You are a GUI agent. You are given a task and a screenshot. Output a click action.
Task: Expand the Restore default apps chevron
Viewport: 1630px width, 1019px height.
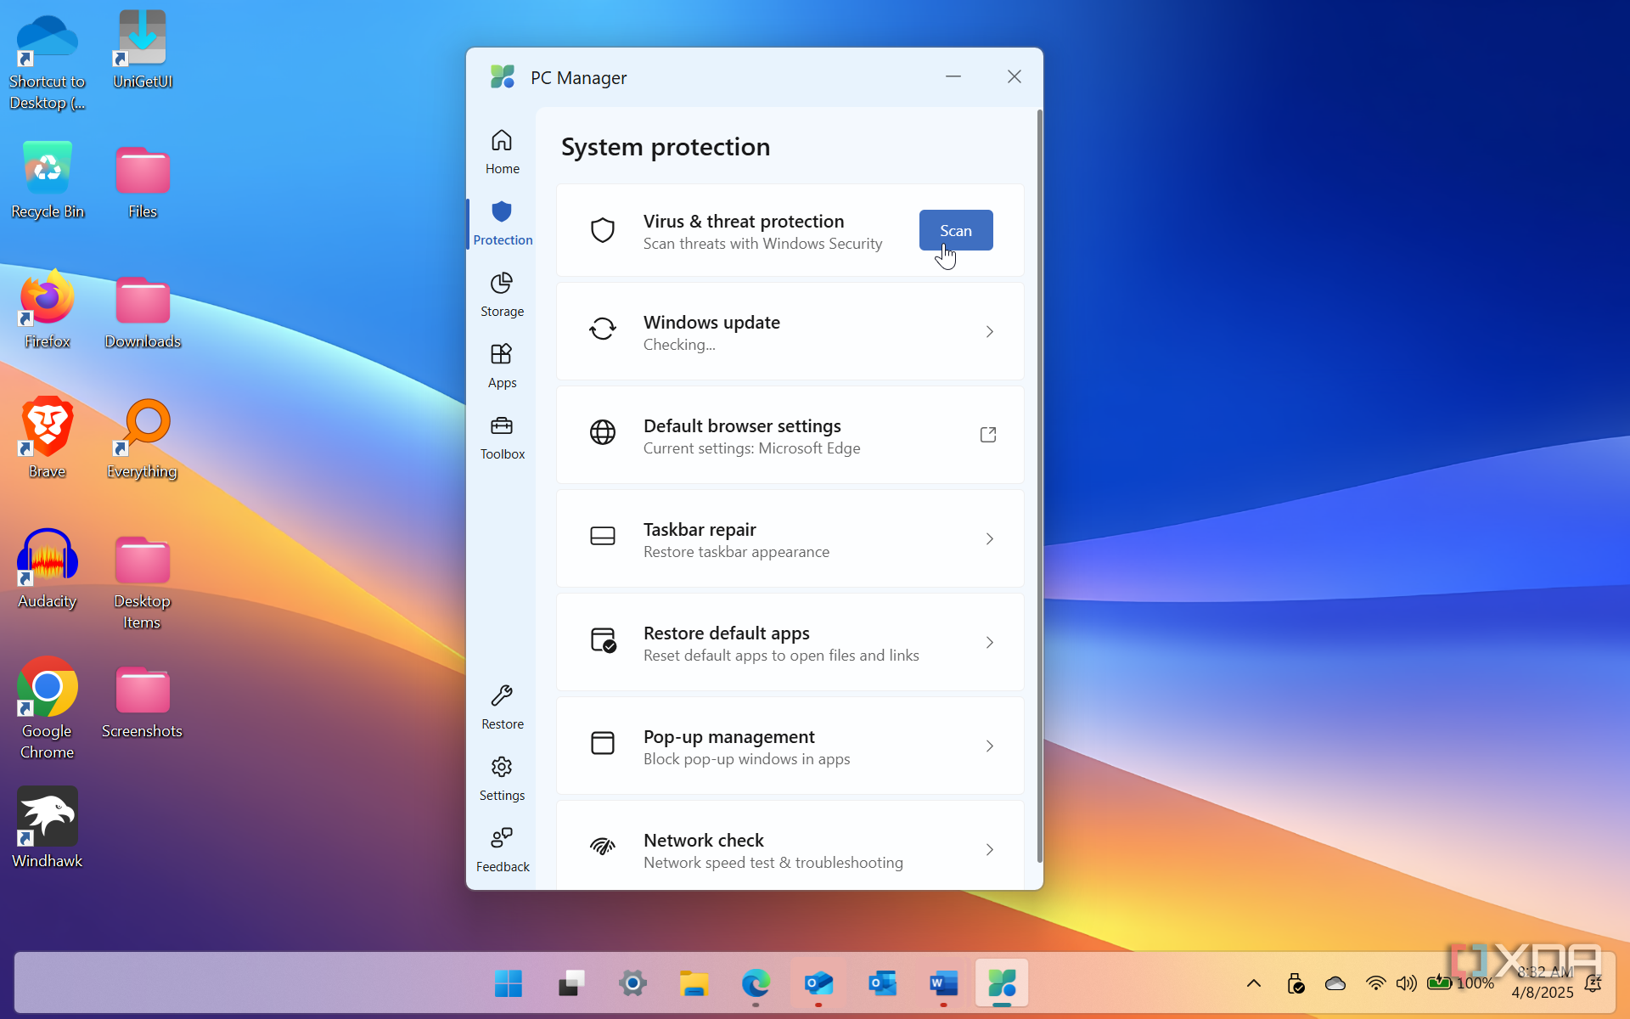pyautogui.click(x=990, y=642)
